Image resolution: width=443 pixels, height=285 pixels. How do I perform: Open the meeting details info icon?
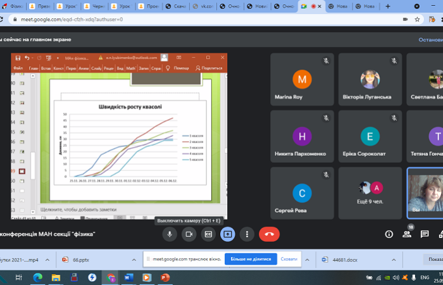point(389,234)
